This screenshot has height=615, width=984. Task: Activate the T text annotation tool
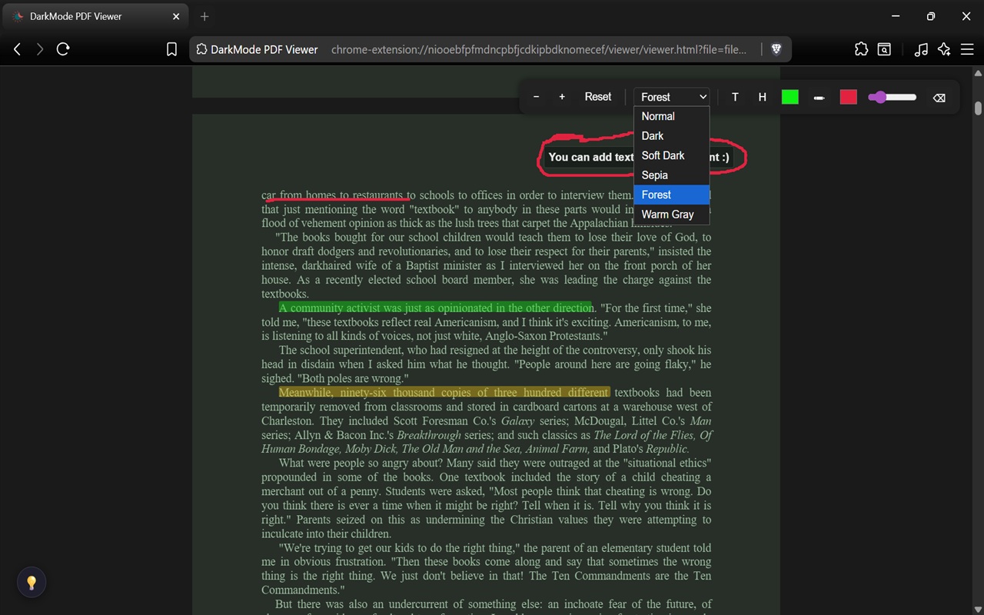[735, 97]
